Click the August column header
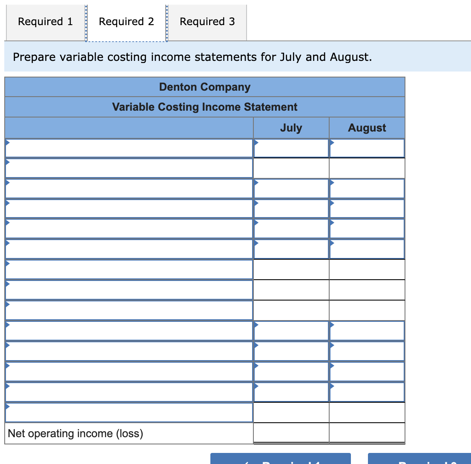The height and width of the screenshot is (464, 471). (x=367, y=128)
